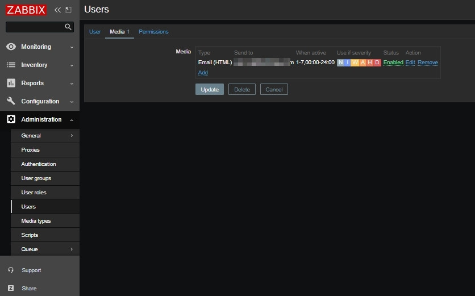Click the search magnifier icon
The image size is (475, 296).
(x=68, y=27)
